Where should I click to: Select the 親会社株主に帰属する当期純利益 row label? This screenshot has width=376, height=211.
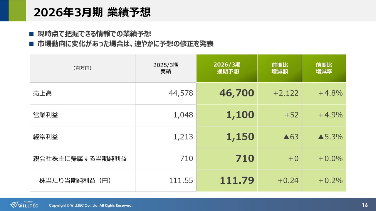pos(80,159)
